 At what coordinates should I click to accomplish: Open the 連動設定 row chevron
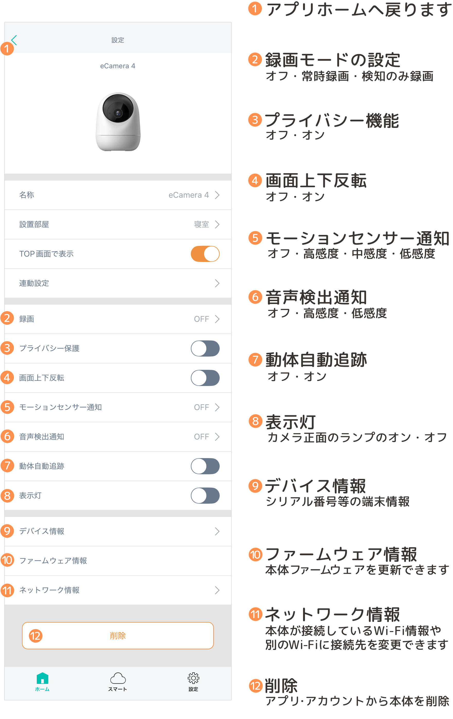pyautogui.click(x=217, y=283)
